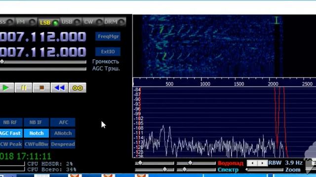
Task: Select the Спектр spectrum label
Action: tap(228, 170)
